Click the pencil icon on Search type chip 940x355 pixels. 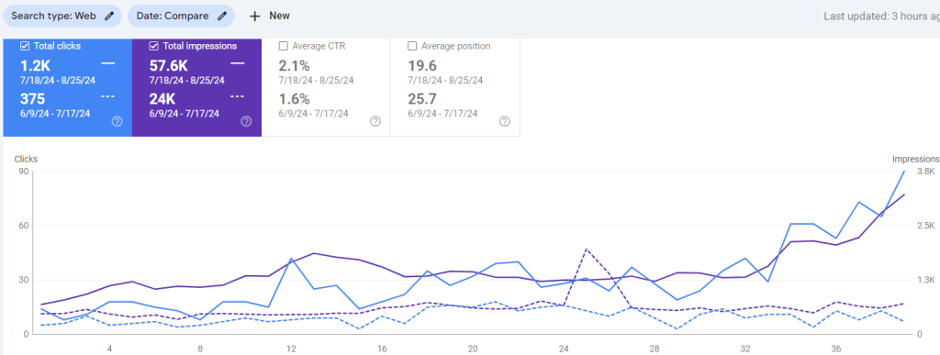coord(109,17)
